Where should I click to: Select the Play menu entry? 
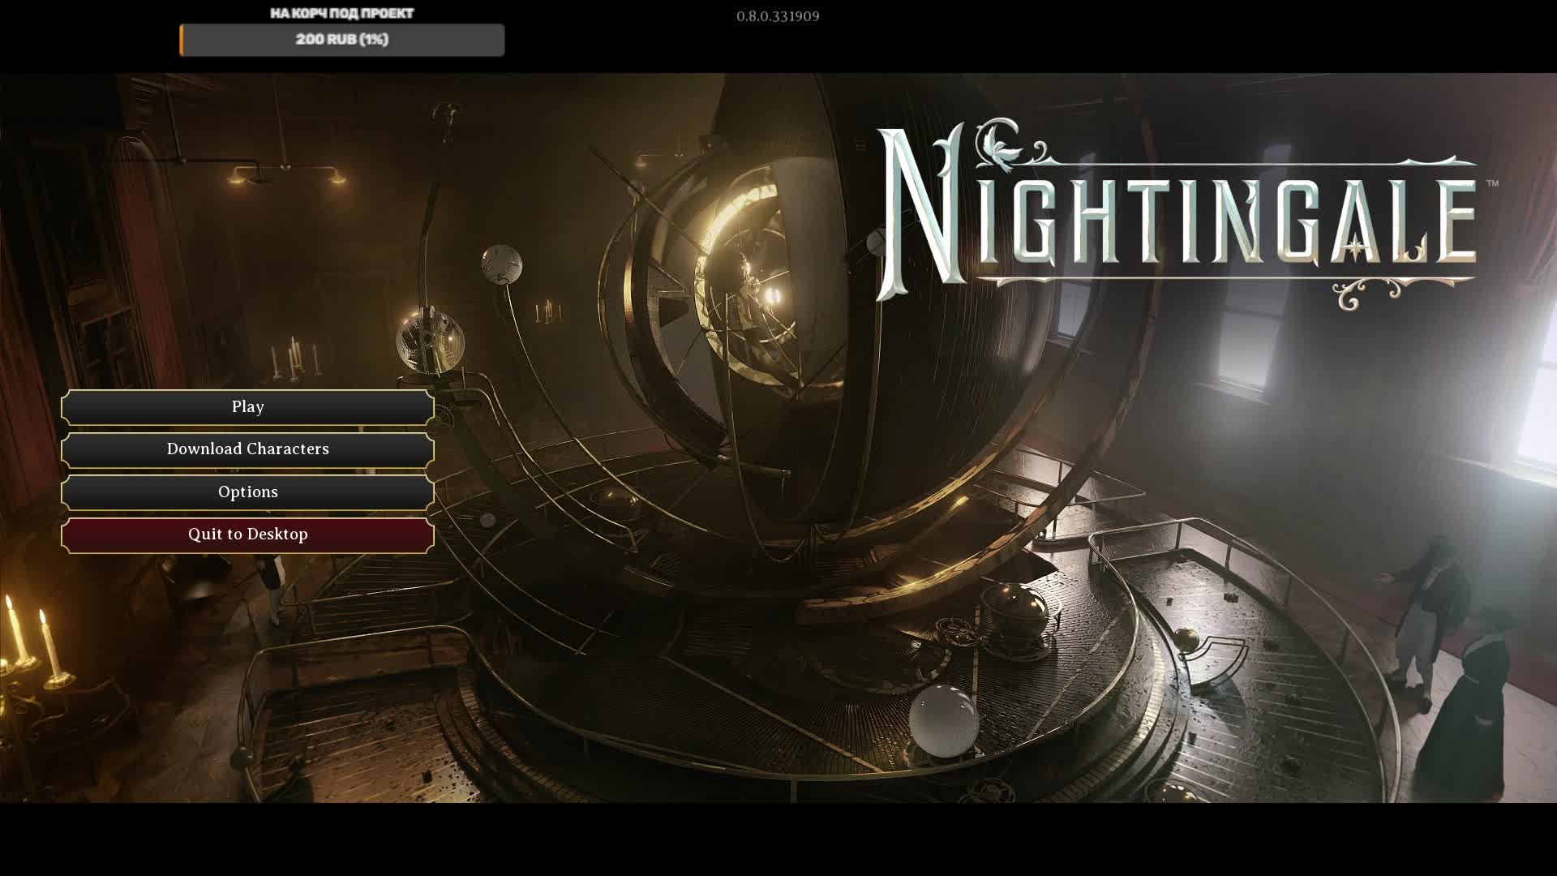247,406
